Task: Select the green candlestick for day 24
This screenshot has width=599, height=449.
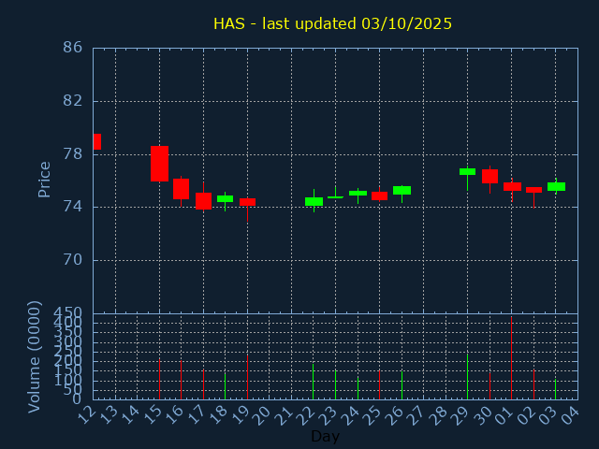Action: coord(358,194)
